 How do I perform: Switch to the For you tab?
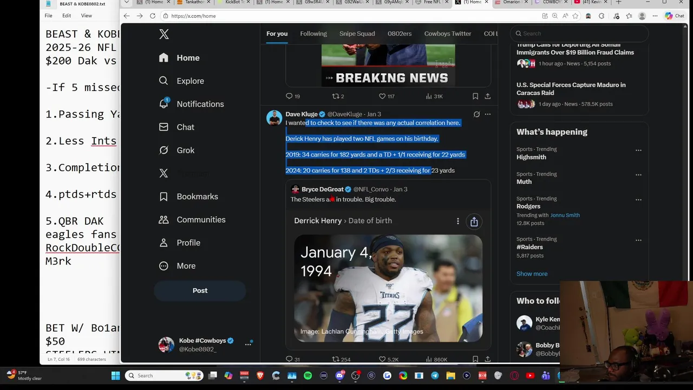coord(277,34)
